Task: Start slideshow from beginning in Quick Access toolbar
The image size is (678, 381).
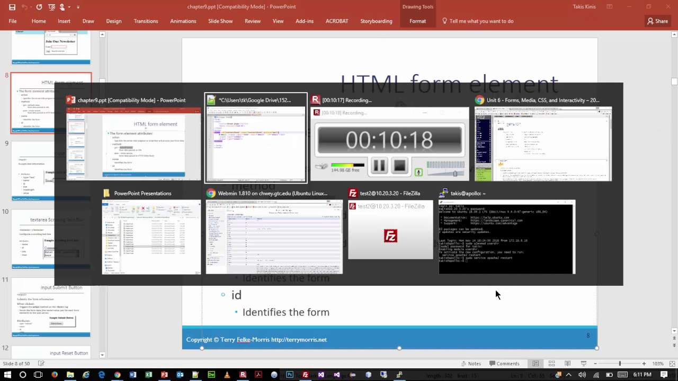Action: tap(51, 7)
